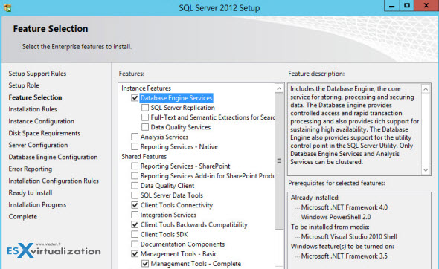The width and height of the screenshot is (439, 269).
Task: Close the SQL Server 2012 Setup window
Action: [x=426, y=6]
